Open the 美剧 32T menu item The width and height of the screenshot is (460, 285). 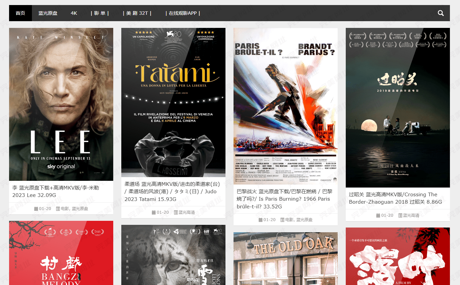click(x=137, y=13)
